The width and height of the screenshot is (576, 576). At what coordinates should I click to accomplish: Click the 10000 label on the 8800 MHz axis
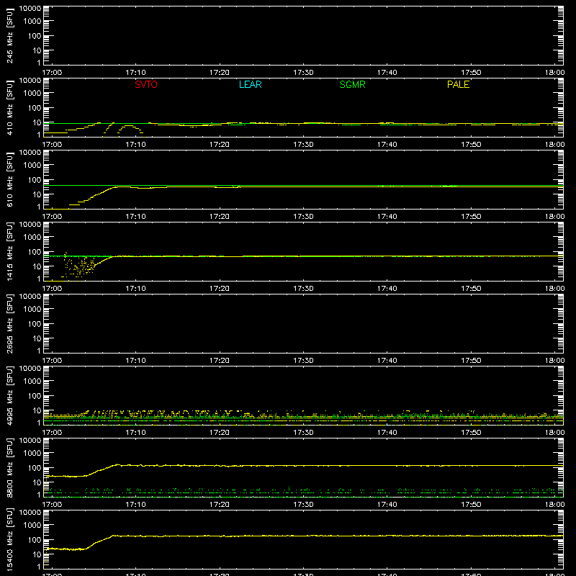30,441
